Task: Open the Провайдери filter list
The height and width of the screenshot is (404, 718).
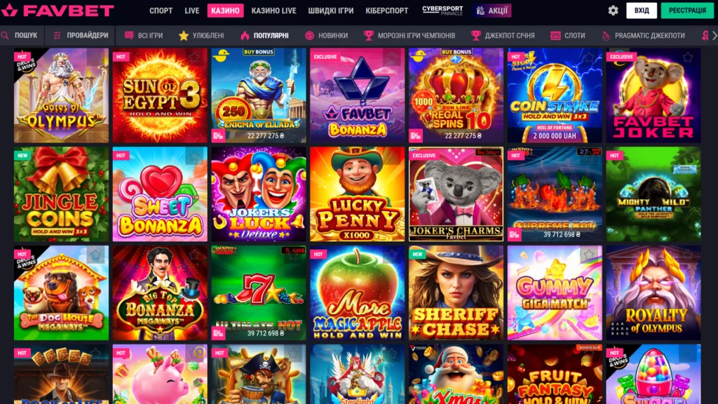Action: pyautogui.click(x=81, y=35)
